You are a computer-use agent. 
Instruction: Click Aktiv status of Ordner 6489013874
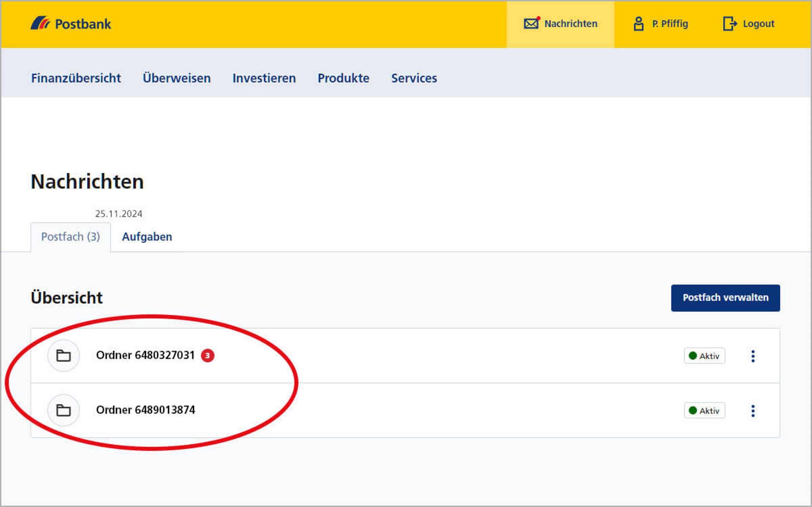tap(704, 410)
